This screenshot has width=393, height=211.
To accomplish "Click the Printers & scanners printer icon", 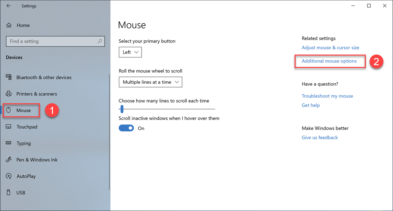I will click(x=9, y=94).
